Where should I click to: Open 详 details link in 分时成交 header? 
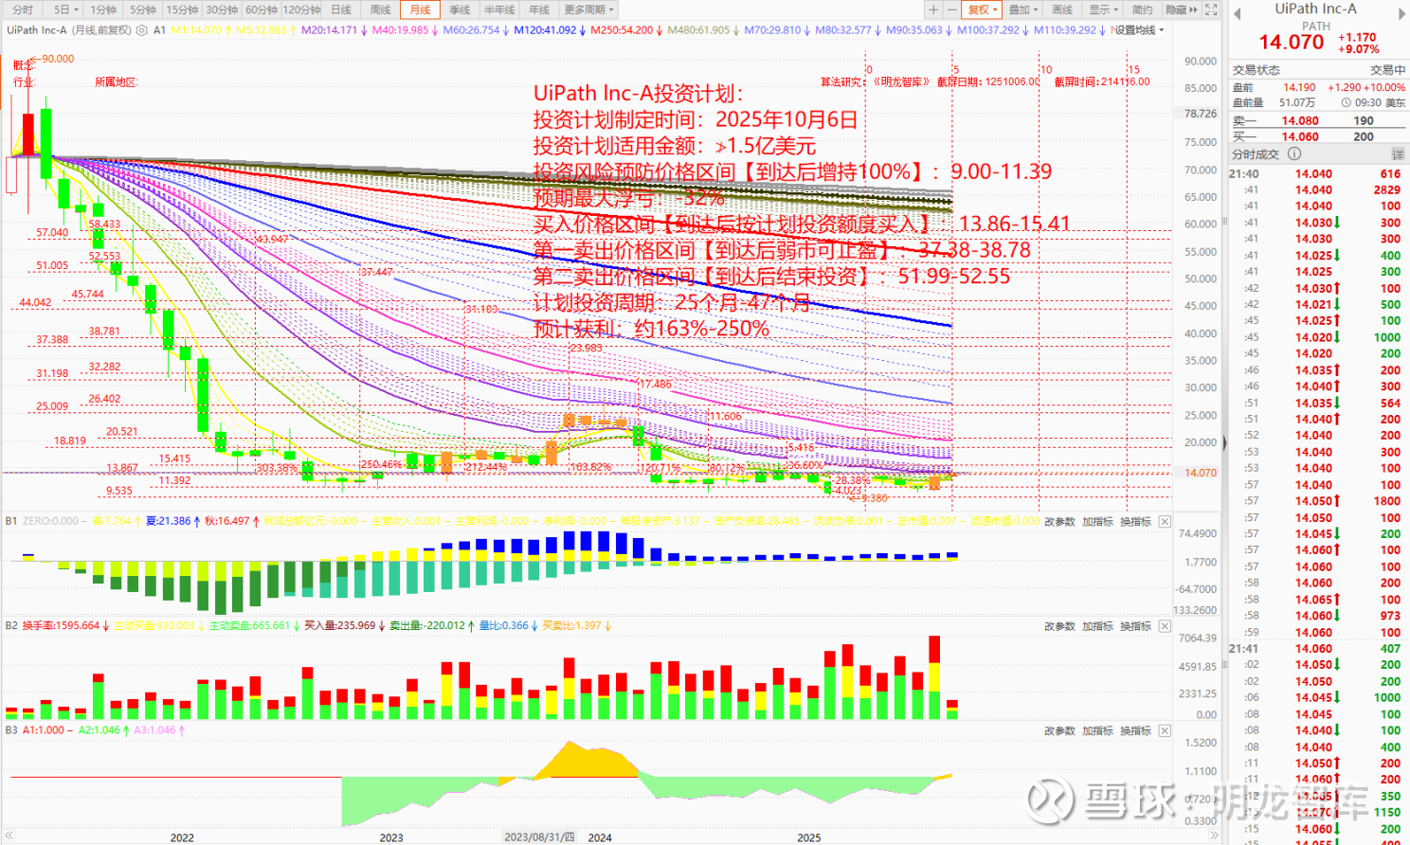pyautogui.click(x=1398, y=153)
